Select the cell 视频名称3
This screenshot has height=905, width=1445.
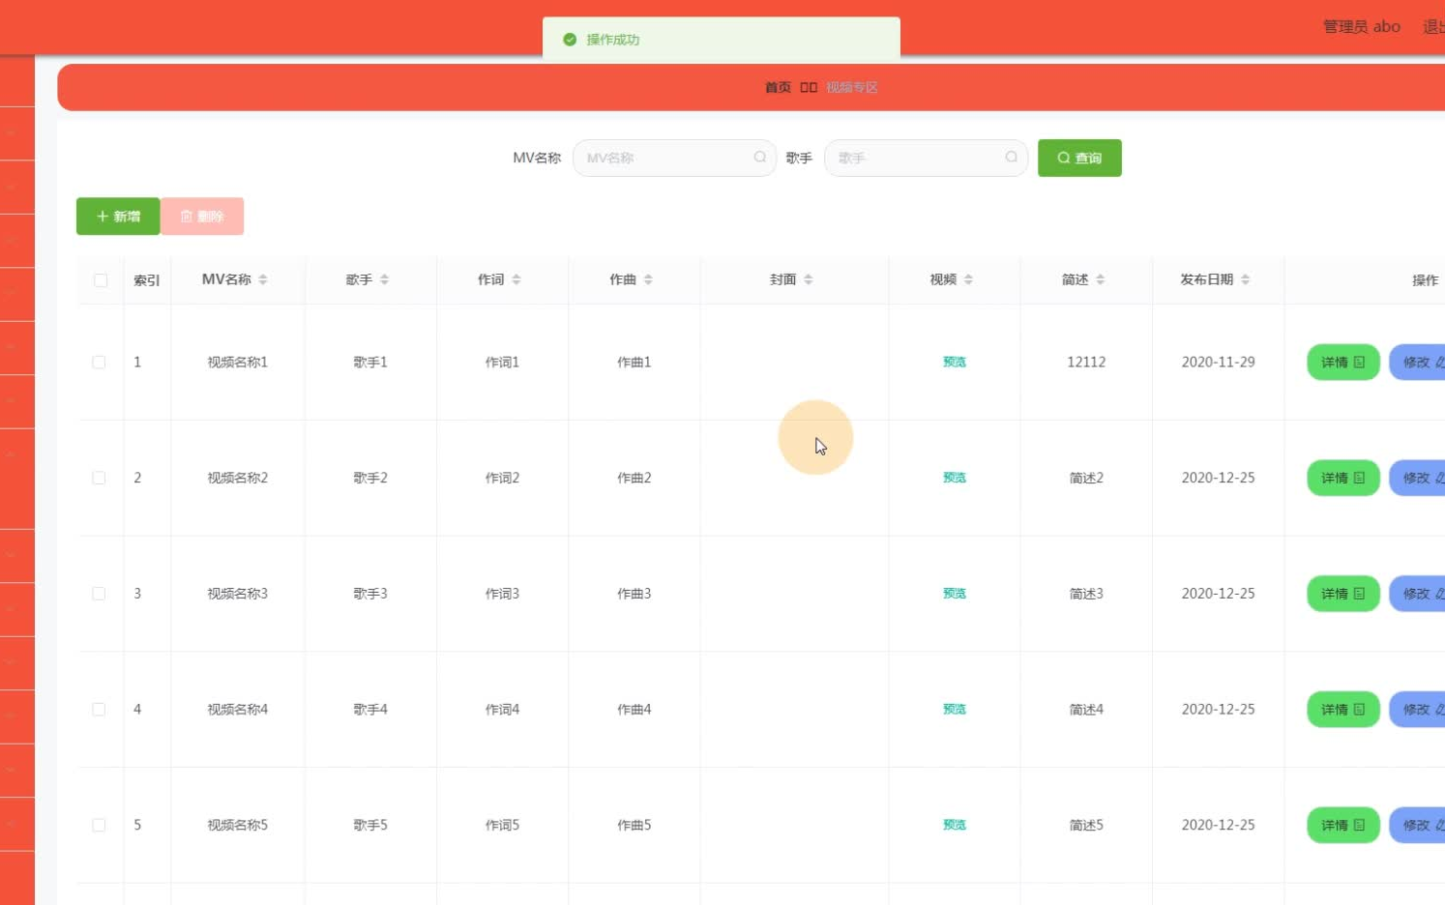tap(238, 594)
